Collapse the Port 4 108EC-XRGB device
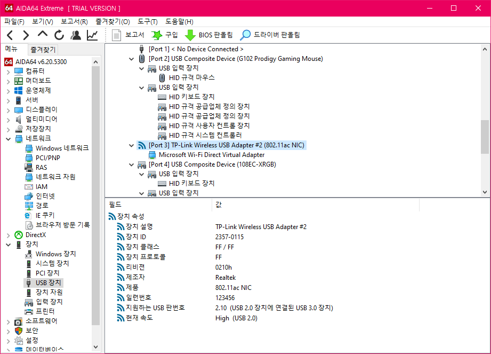The width and height of the screenshot is (491, 354). pos(132,164)
